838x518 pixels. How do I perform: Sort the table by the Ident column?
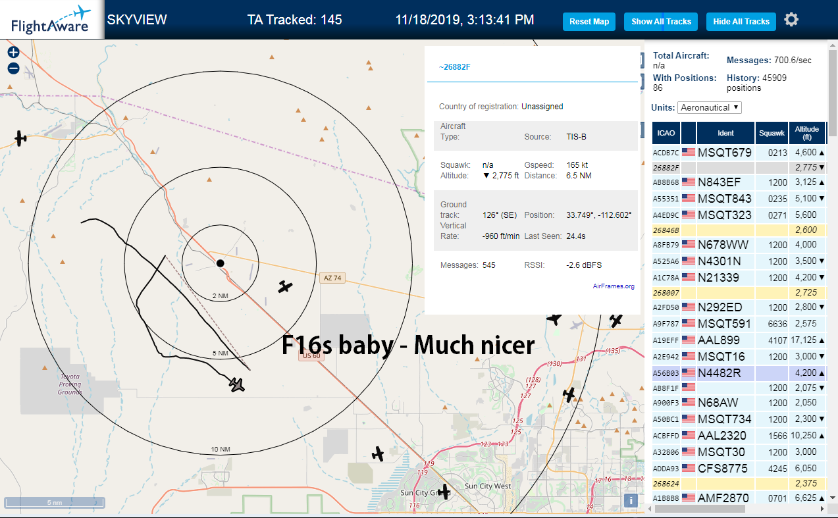[725, 133]
